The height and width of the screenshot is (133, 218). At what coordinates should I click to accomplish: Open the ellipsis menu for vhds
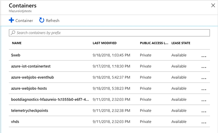point(204,123)
